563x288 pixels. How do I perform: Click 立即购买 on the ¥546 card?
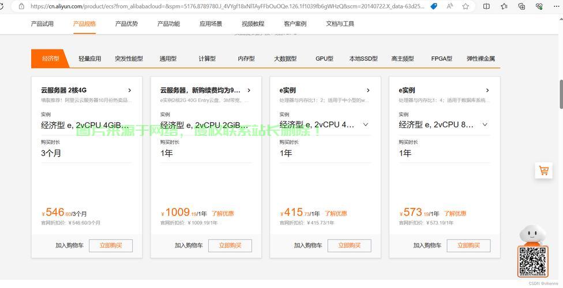[x=111, y=245]
